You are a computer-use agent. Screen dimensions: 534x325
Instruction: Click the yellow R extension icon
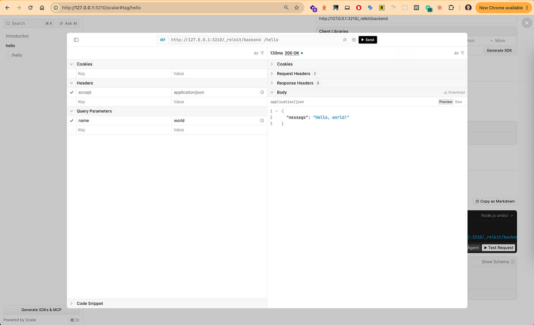[x=382, y=8]
